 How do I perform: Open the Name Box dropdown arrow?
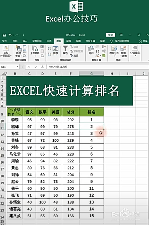pos(17,67)
